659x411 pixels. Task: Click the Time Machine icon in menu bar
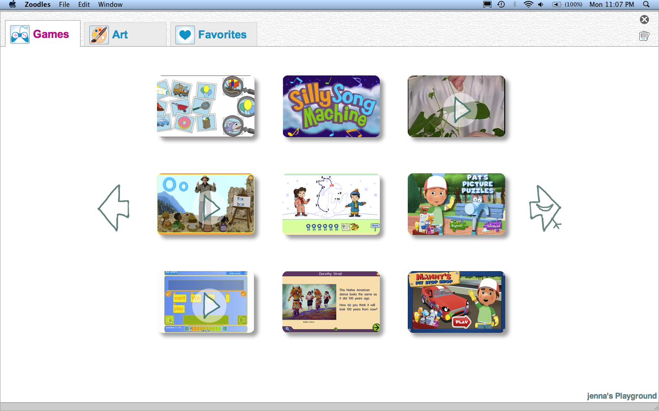point(501,5)
